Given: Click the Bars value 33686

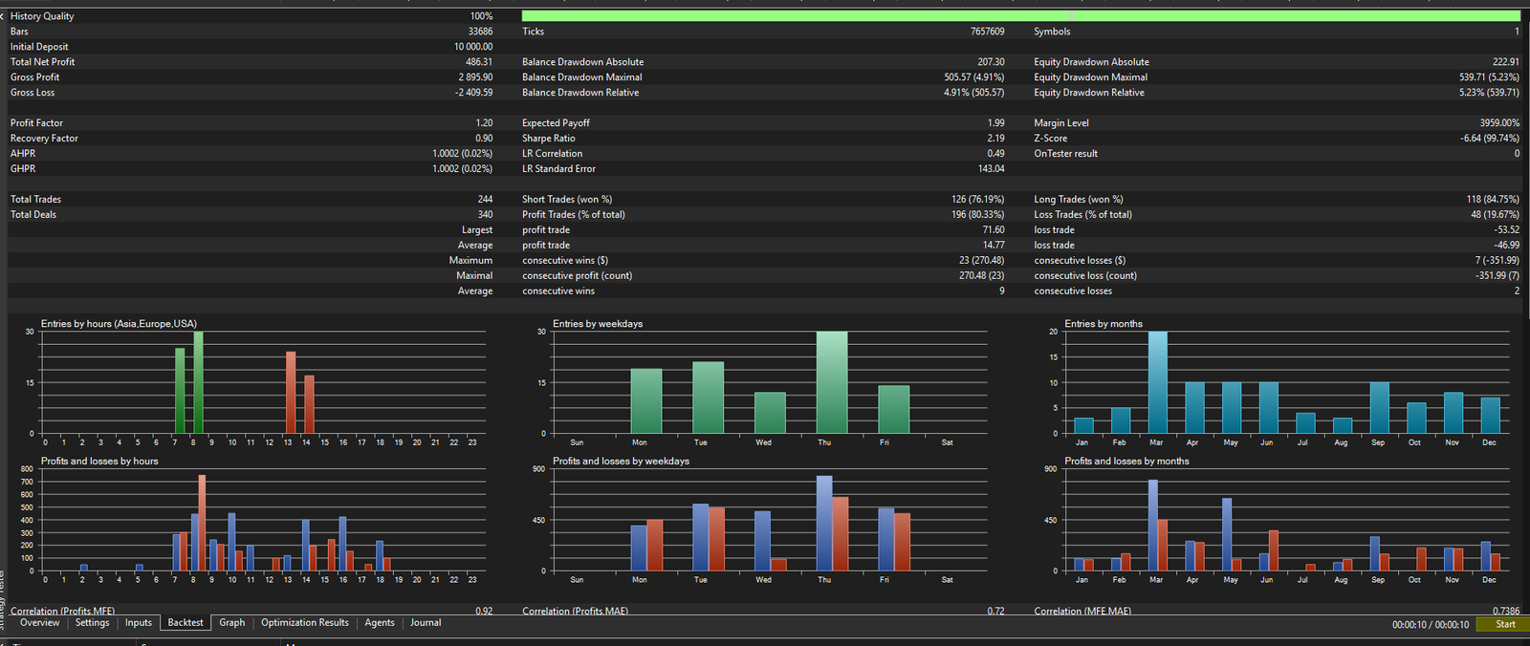Looking at the screenshot, I should [480, 32].
